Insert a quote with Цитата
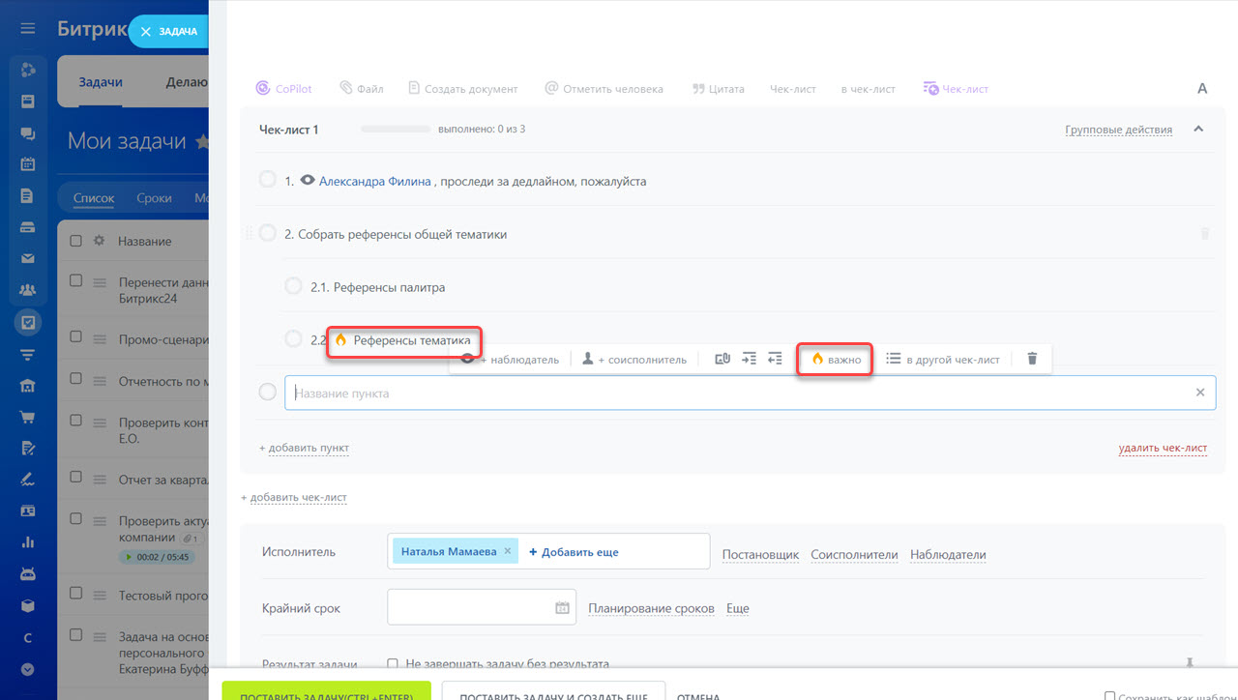The width and height of the screenshot is (1238, 700). [x=718, y=88]
